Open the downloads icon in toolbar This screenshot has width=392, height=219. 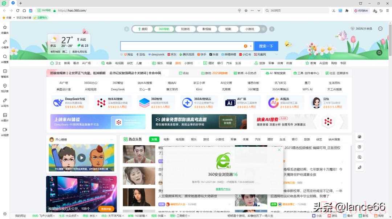point(375,11)
